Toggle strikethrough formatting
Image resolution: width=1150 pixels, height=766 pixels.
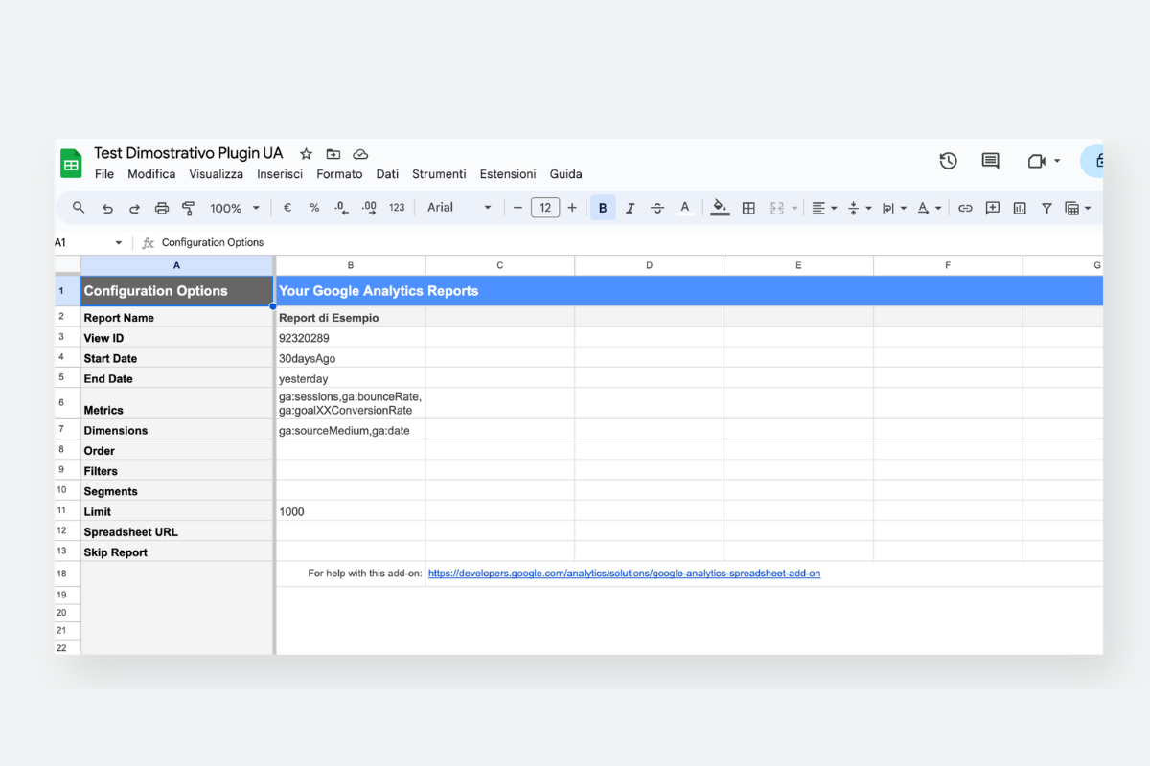(x=657, y=208)
